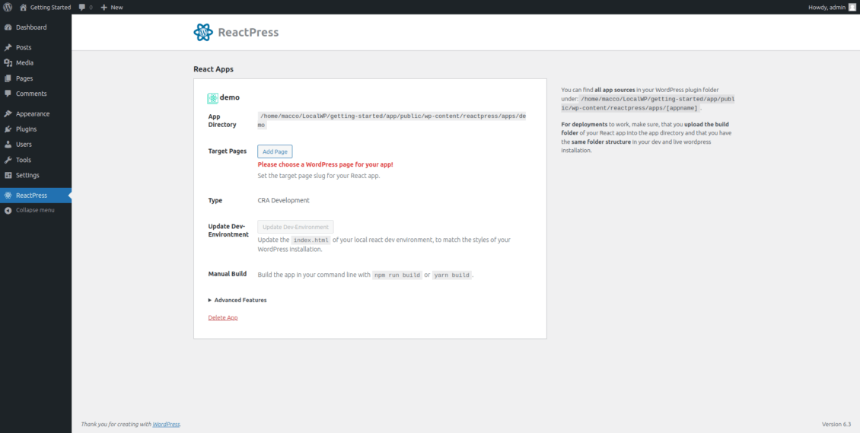Click the Getting Started site name
The height and width of the screenshot is (433, 860).
pos(50,8)
